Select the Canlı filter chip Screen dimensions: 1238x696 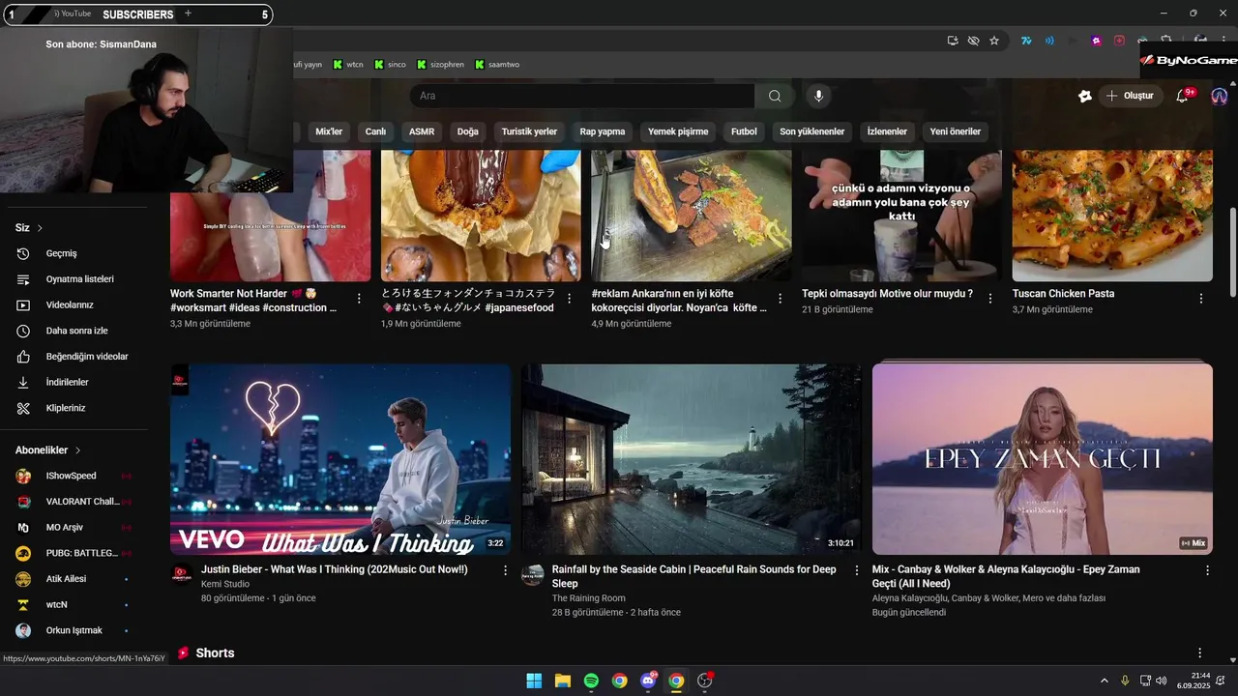coord(375,131)
